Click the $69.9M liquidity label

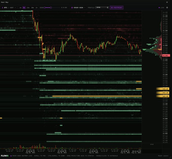point(166,96)
